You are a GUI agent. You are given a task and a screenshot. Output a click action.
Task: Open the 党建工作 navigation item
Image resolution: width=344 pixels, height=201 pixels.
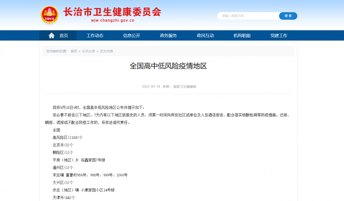[279, 36]
